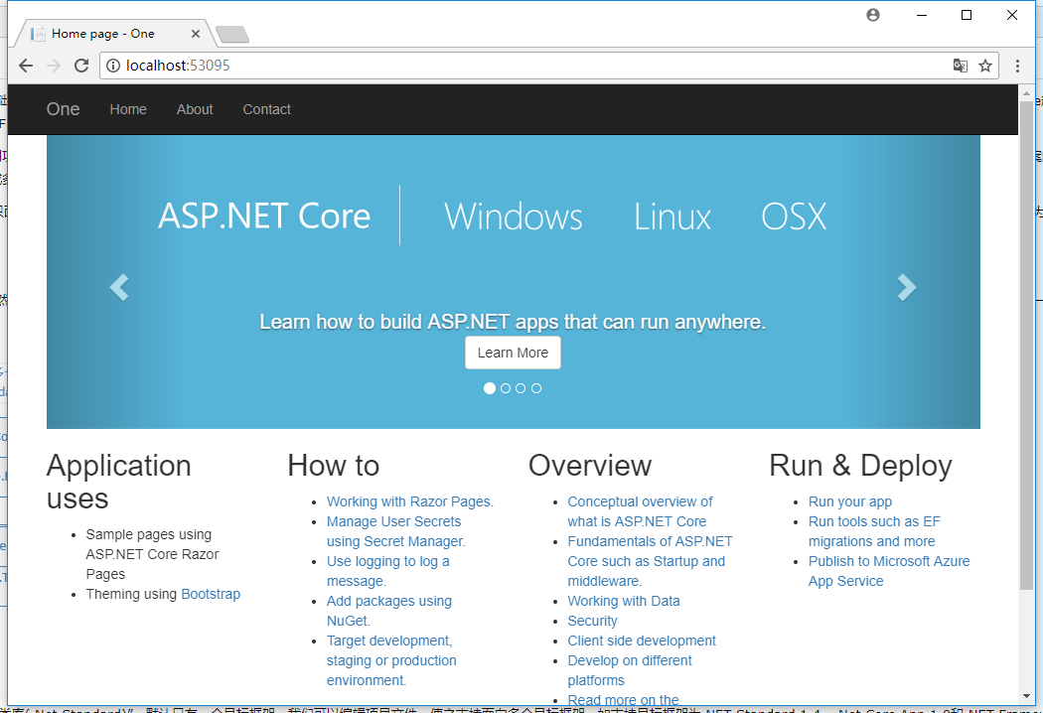Open 'Develop on different platforms' link
The height and width of the screenshot is (713, 1043).
click(x=630, y=670)
